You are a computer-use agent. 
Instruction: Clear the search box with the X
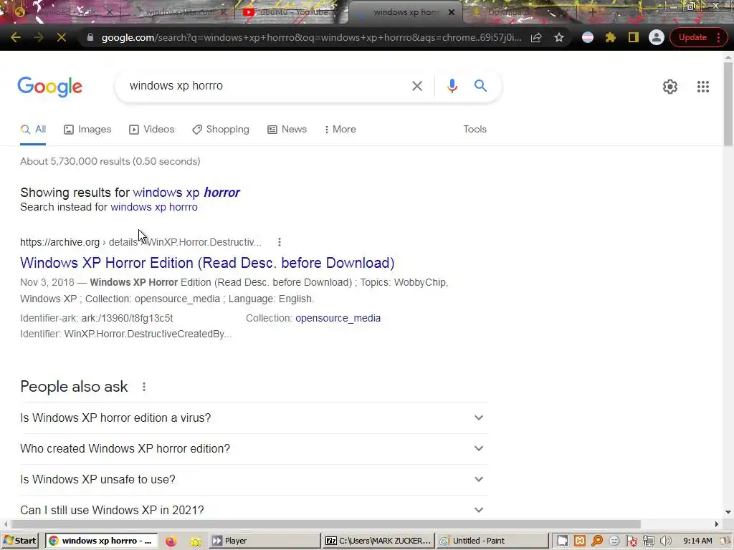[x=416, y=86]
